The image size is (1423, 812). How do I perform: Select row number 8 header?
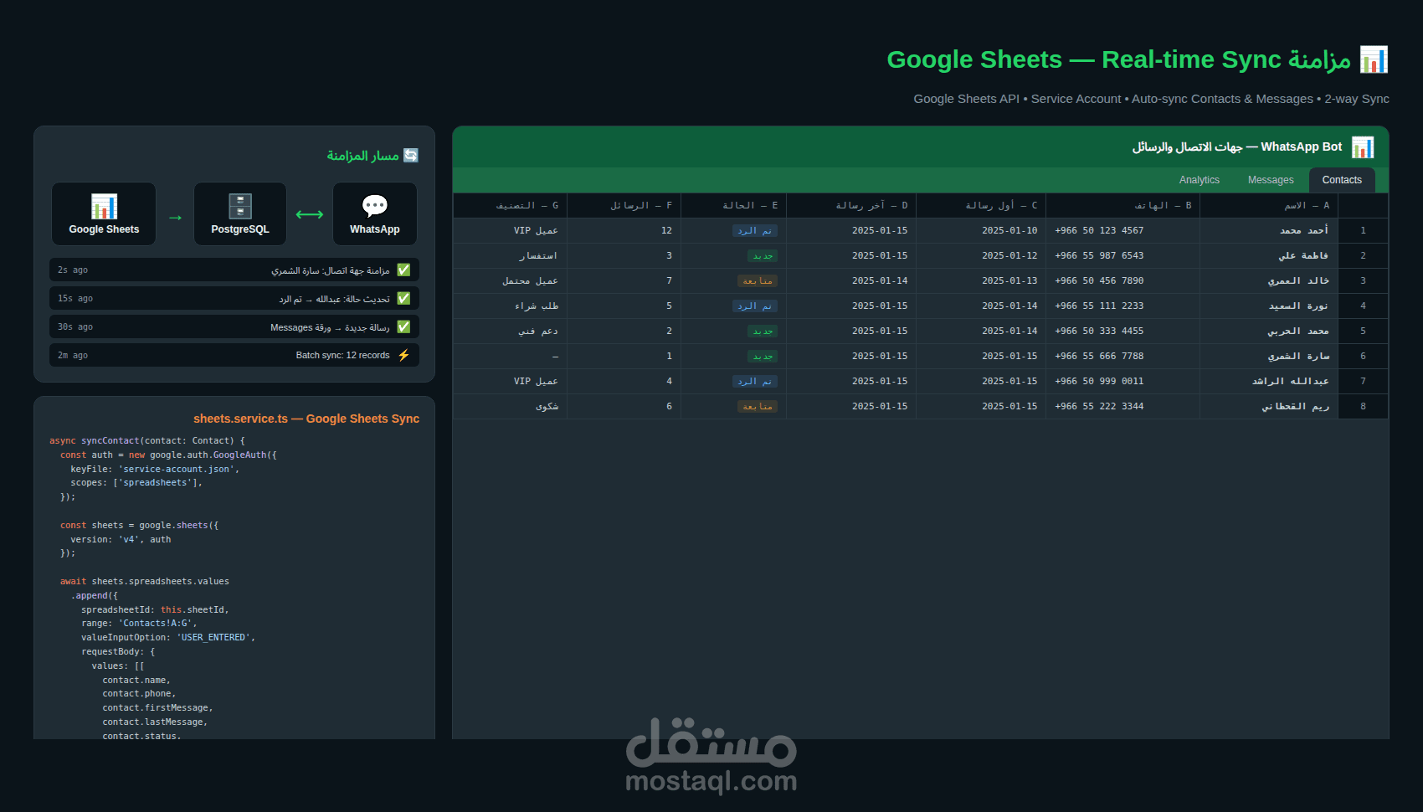click(1363, 406)
